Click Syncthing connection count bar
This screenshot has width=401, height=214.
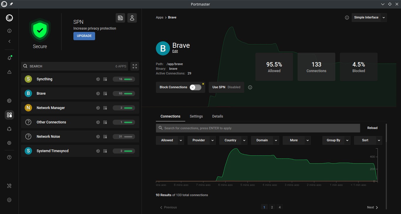(x=124, y=79)
